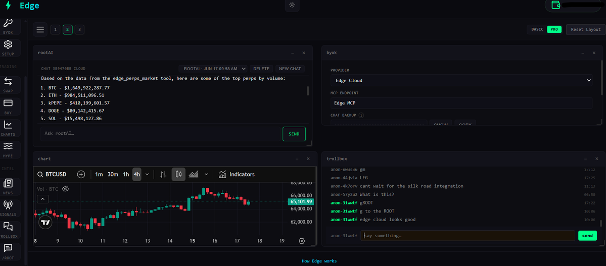Switch to layout tab 1
Viewport: 606px width, 266px height.
[55, 29]
